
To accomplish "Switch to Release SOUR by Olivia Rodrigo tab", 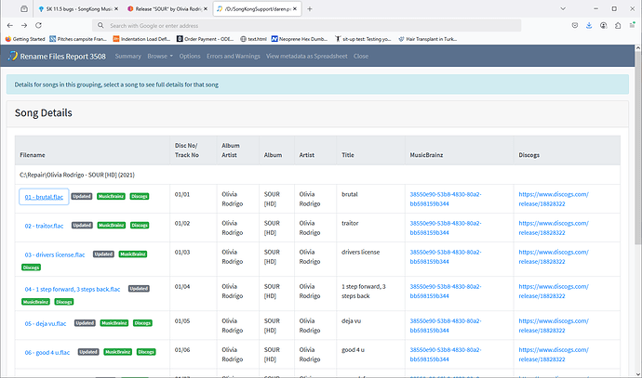I will [x=167, y=8].
